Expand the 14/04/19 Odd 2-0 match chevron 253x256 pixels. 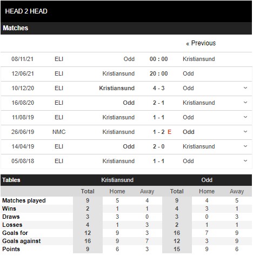coord(245,146)
